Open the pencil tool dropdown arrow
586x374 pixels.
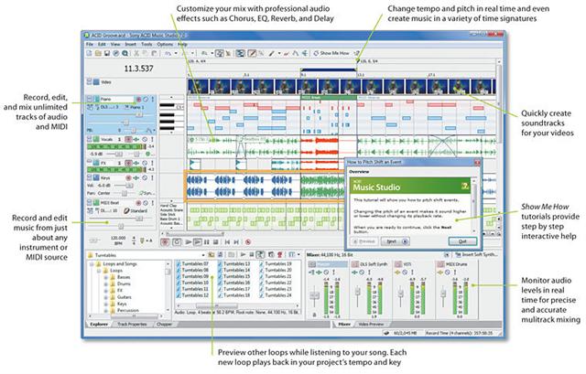point(278,53)
